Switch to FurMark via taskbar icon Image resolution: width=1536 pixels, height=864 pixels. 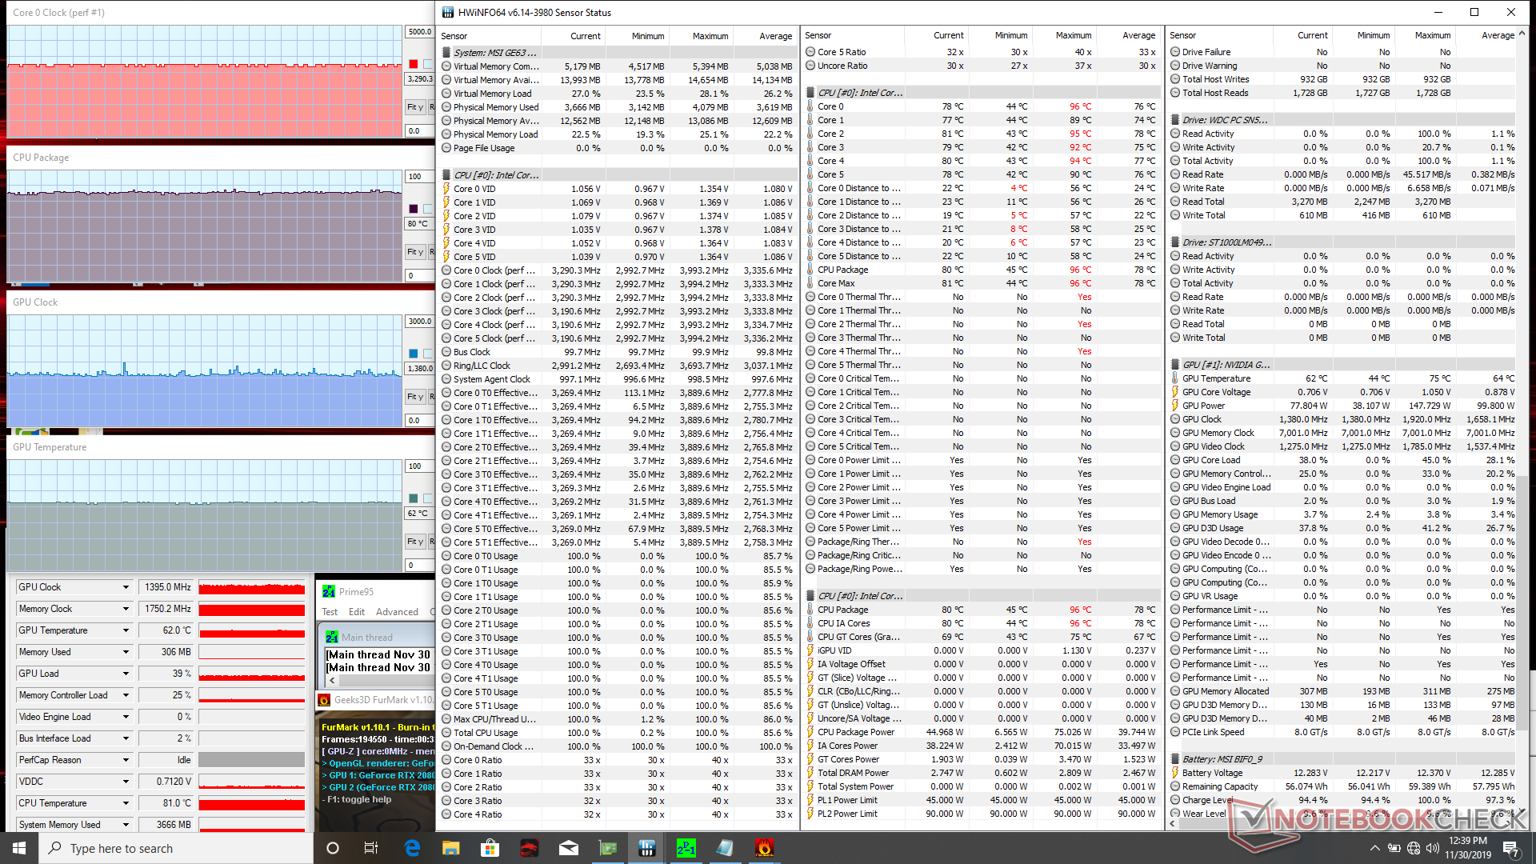click(765, 848)
